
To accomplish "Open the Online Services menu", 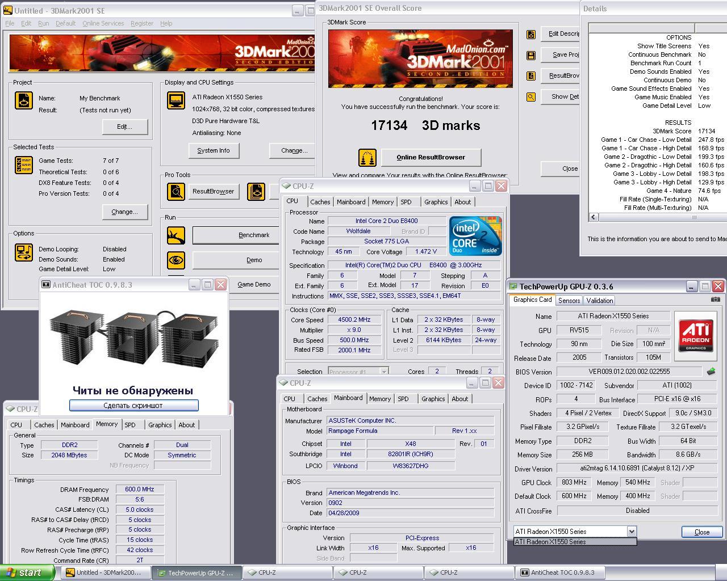I will pyautogui.click(x=103, y=23).
